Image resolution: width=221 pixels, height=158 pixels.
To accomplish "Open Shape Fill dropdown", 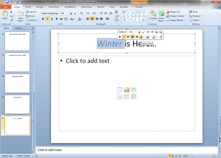I will click(x=174, y=12).
